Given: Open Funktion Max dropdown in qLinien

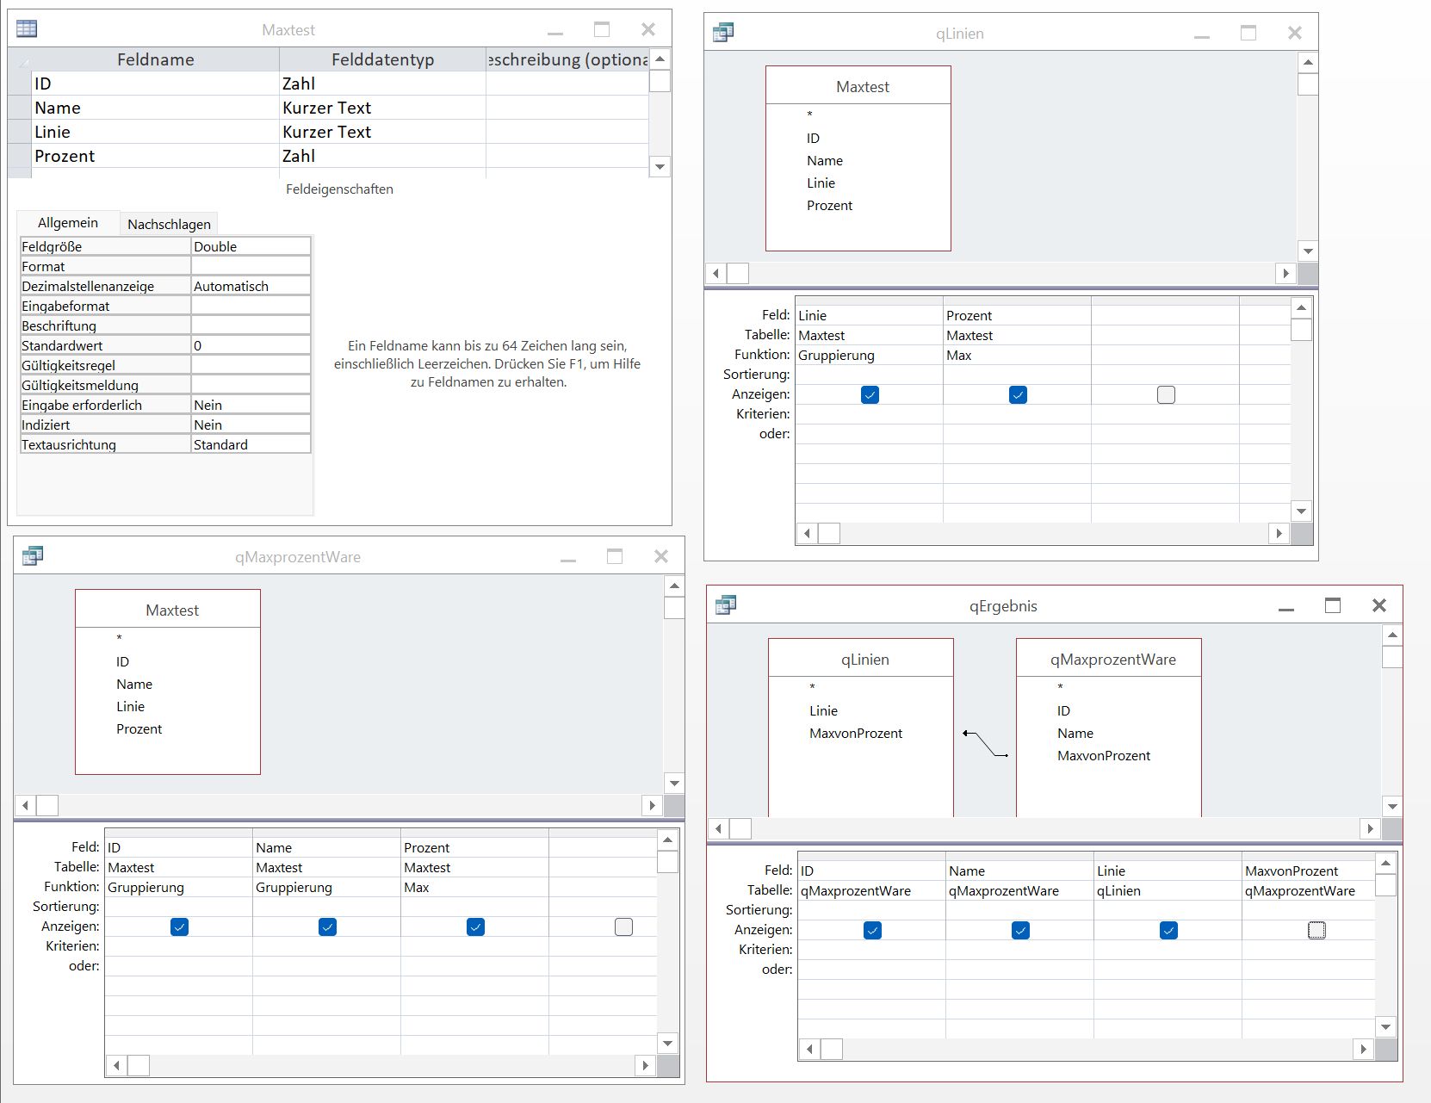Looking at the screenshot, I should (x=1017, y=355).
